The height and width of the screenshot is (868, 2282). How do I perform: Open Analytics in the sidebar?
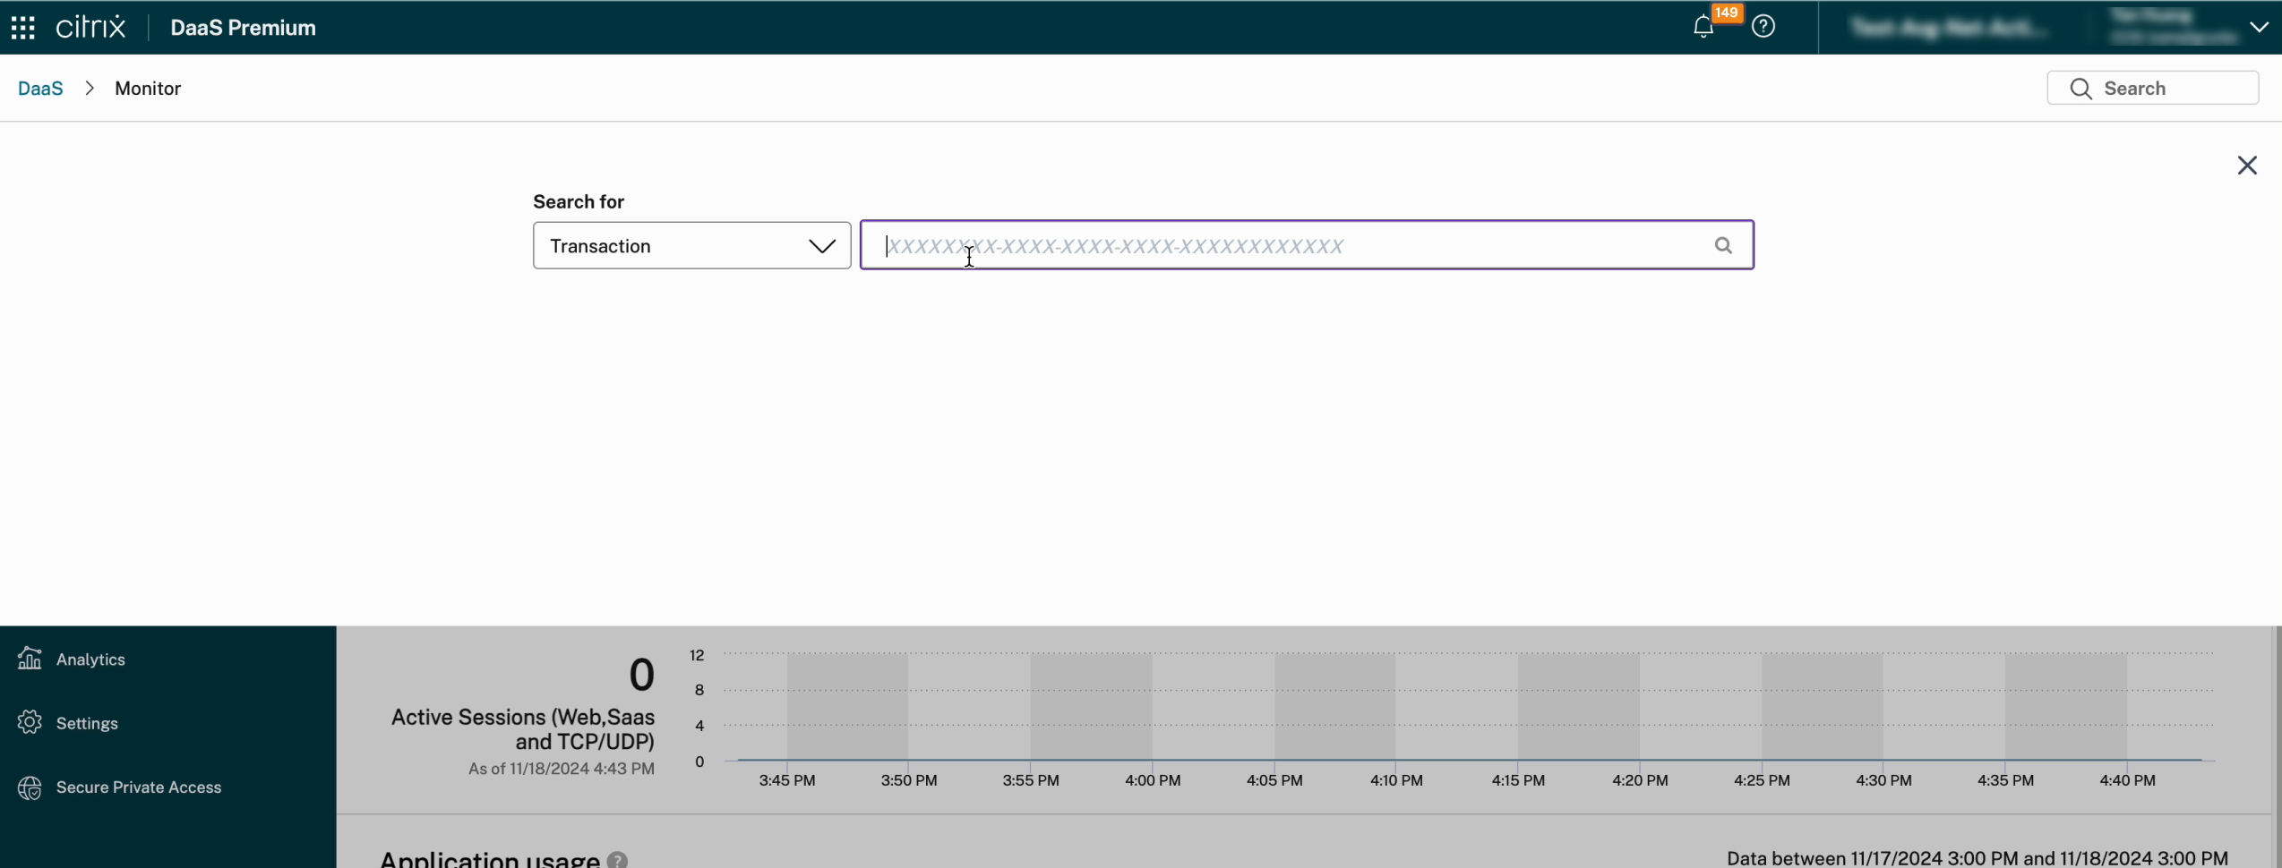click(x=90, y=660)
